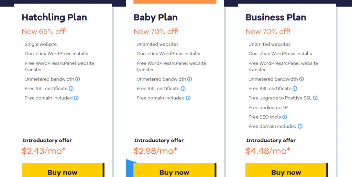
Task: Click info icon next to Free SEO tools
Action: [x=285, y=117]
